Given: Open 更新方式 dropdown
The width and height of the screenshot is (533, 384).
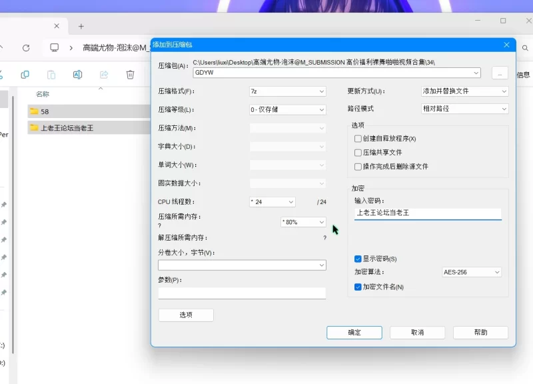Looking at the screenshot, I should pyautogui.click(x=464, y=91).
